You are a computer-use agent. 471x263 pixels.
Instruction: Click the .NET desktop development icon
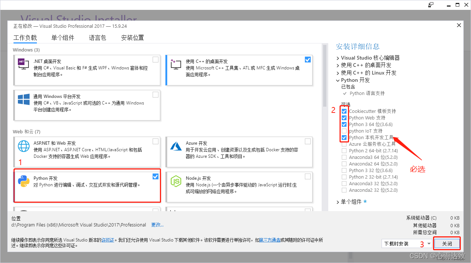(24, 64)
